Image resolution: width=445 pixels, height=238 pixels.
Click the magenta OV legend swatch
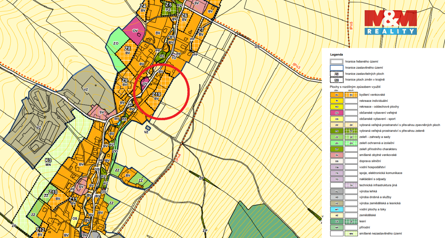pyautogui.click(x=337, y=113)
